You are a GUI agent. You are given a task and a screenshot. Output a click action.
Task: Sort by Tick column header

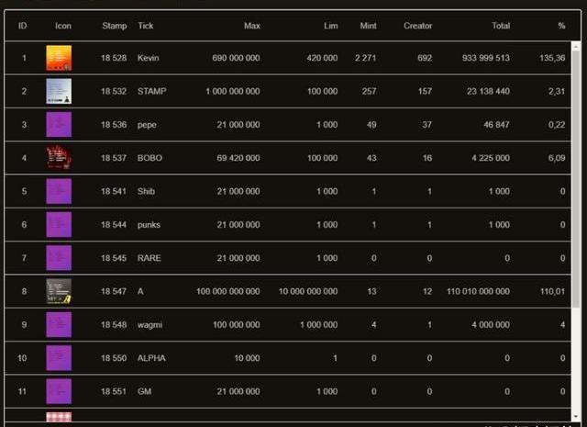146,26
